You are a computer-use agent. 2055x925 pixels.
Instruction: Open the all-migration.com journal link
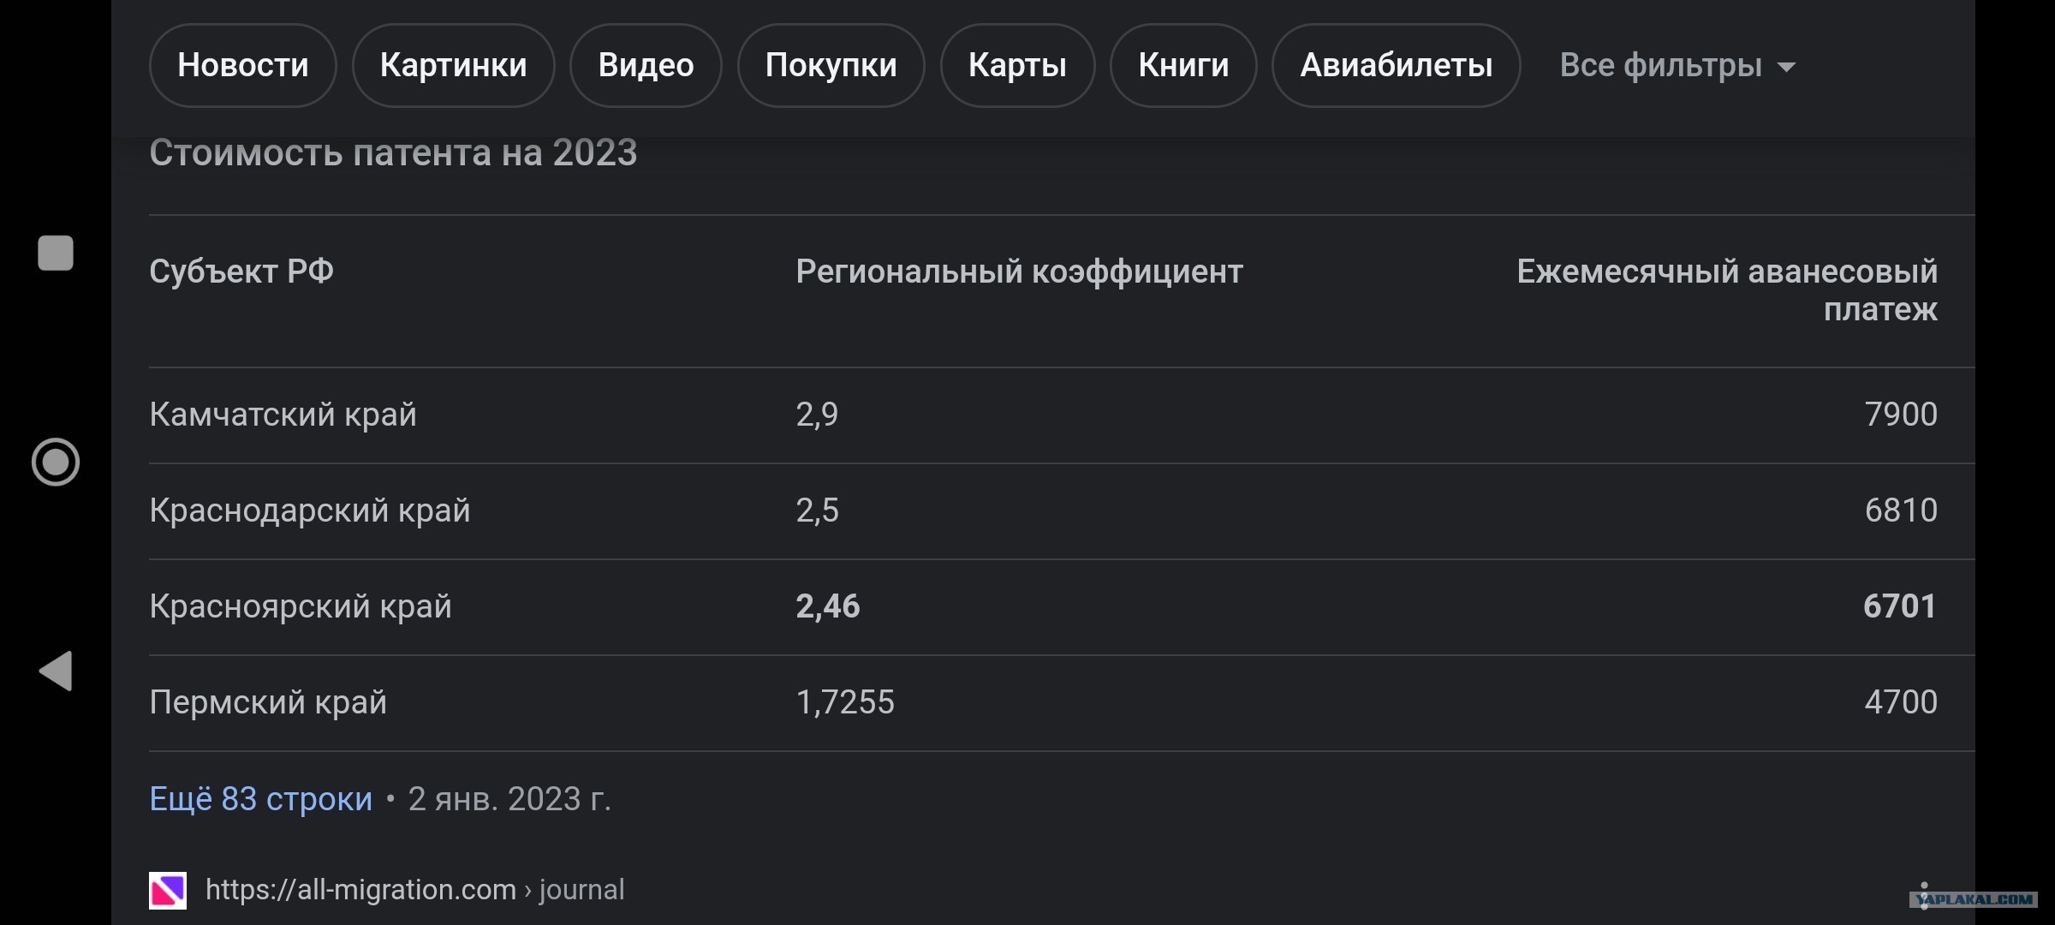tap(415, 890)
